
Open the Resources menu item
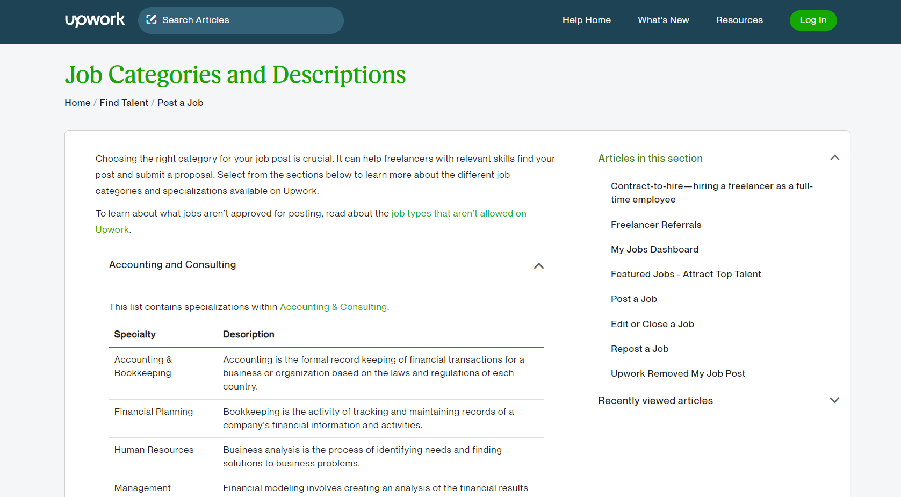point(739,20)
